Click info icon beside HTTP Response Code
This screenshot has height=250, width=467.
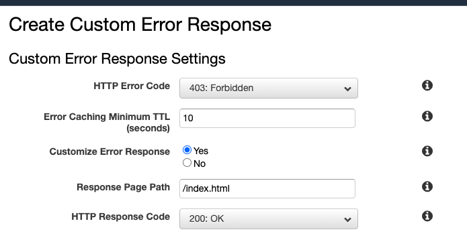(x=427, y=216)
